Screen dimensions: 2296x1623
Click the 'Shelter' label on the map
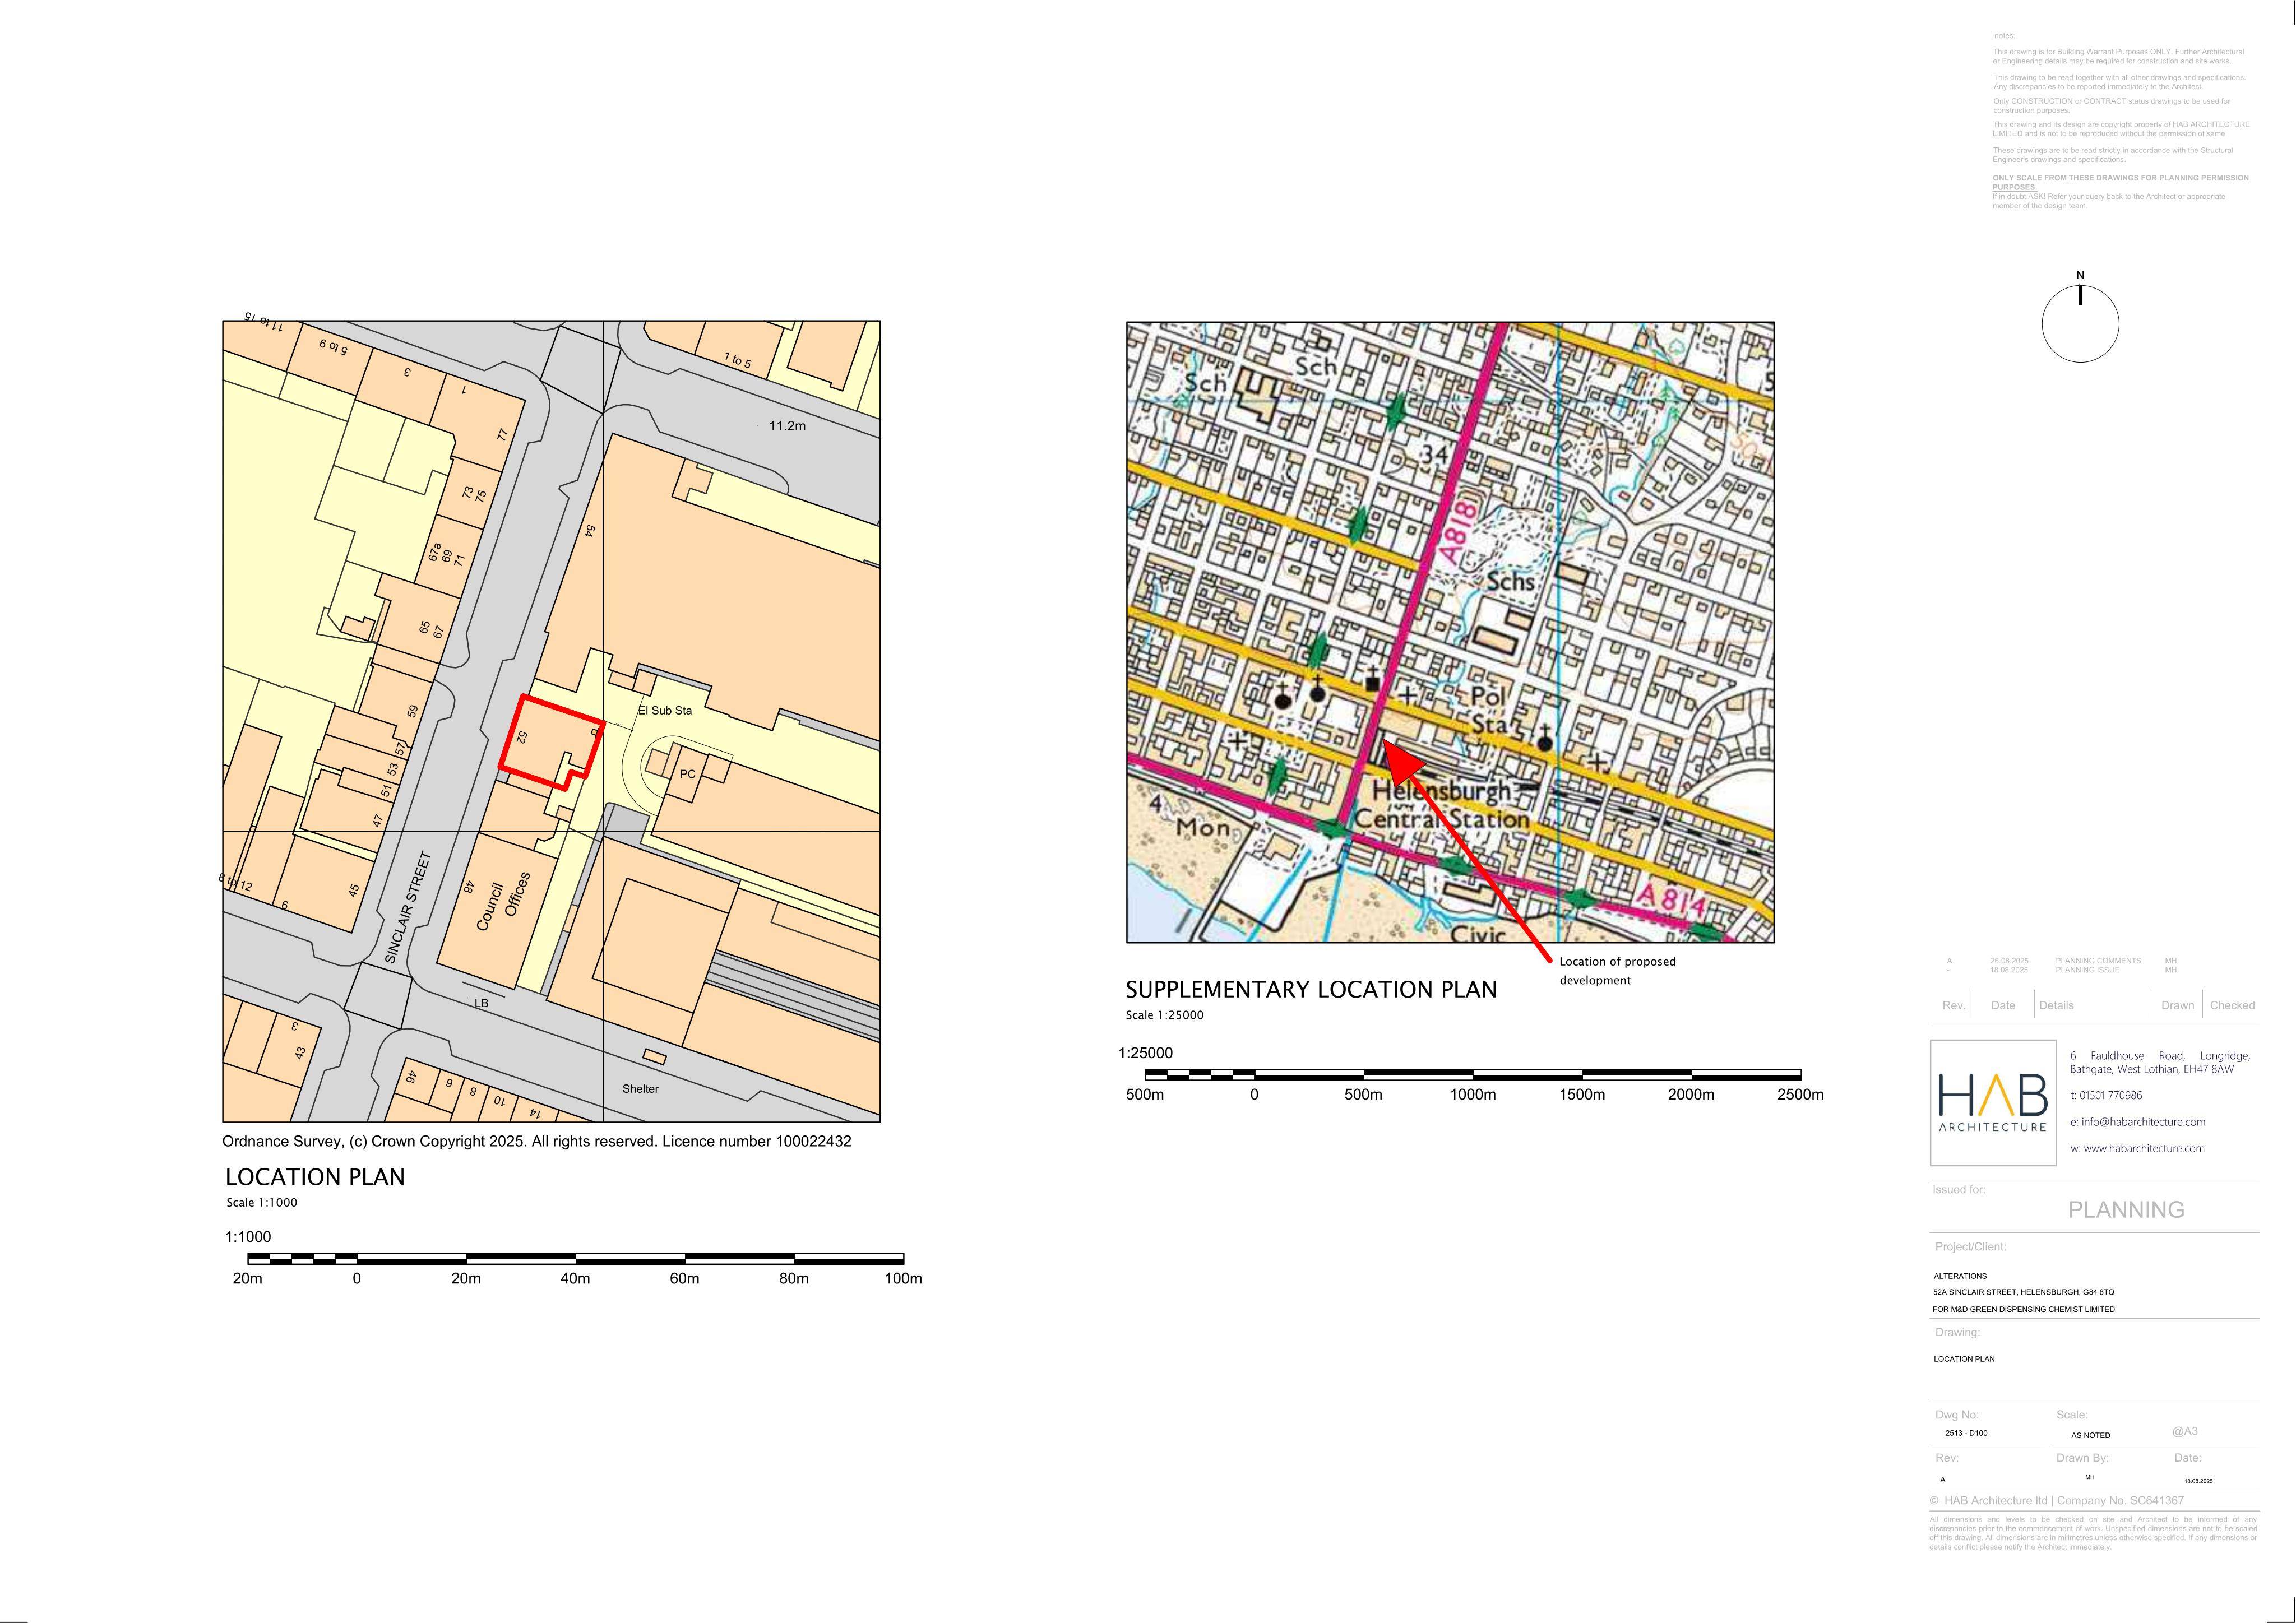(640, 1089)
